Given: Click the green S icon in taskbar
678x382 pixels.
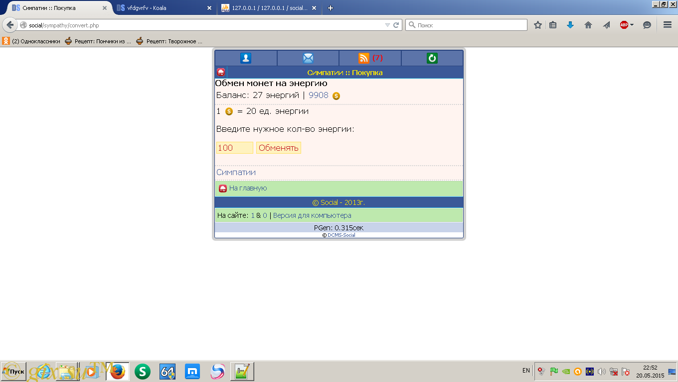Looking at the screenshot, I should [143, 372].
